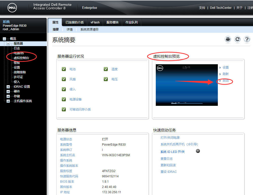Open the 已连接的介质 tab
This screenshot has height=195, width=253.
pos(75,22)
